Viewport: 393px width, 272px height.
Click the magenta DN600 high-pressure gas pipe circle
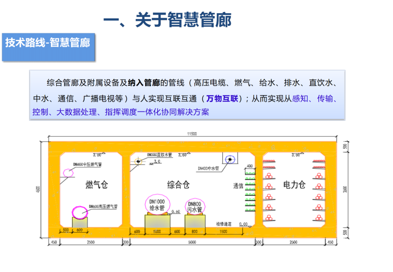pos(80,213)
